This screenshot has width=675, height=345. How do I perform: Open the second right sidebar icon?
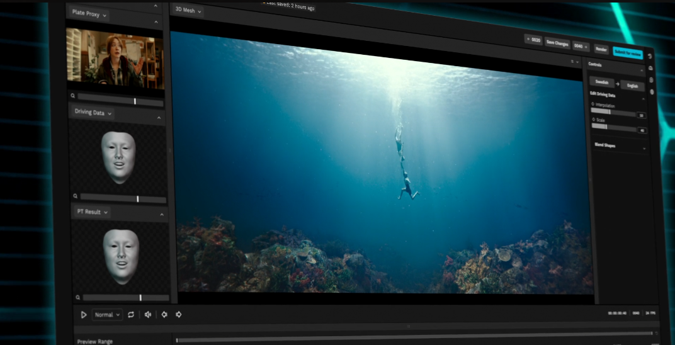click(x=650, y=68)
